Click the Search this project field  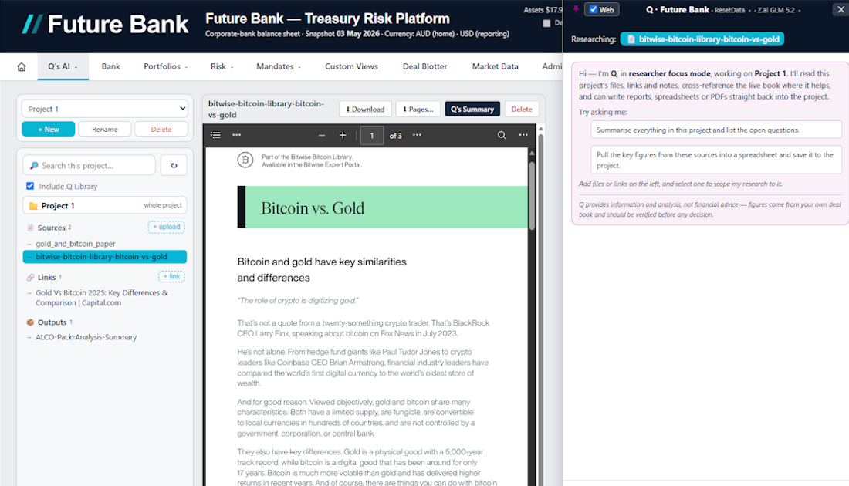[90, 165]
